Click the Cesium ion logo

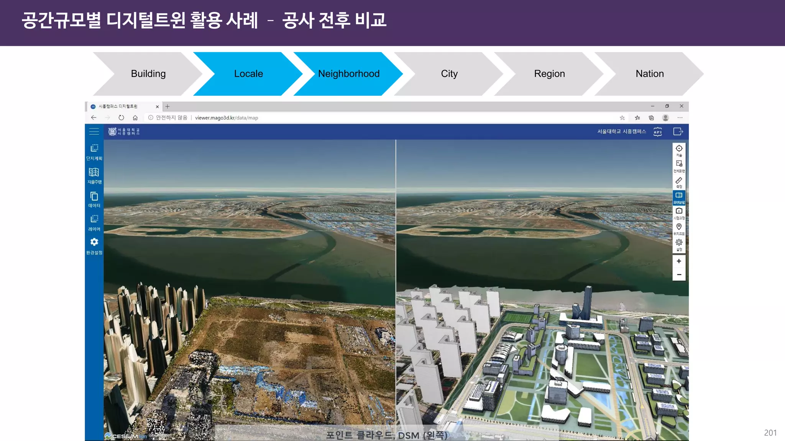(x=126, y=436)
